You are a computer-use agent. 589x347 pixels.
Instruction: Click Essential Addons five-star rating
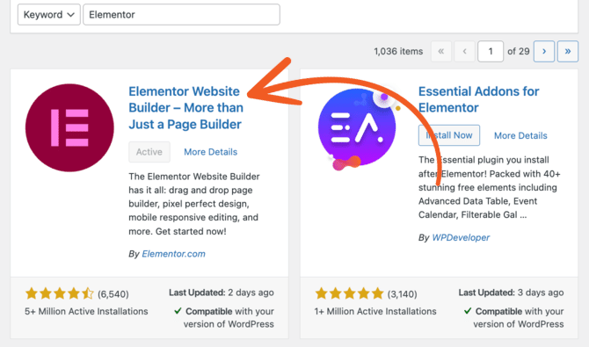[x=349, y=293]
